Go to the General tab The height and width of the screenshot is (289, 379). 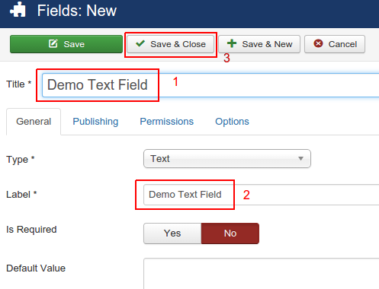pyautogui.click(x=34, y=122)
